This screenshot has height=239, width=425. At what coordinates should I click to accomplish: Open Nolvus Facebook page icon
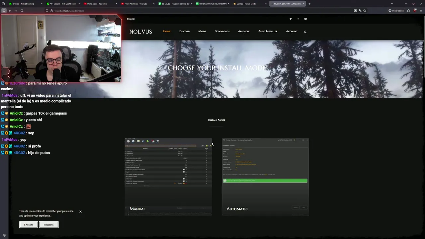298,19
